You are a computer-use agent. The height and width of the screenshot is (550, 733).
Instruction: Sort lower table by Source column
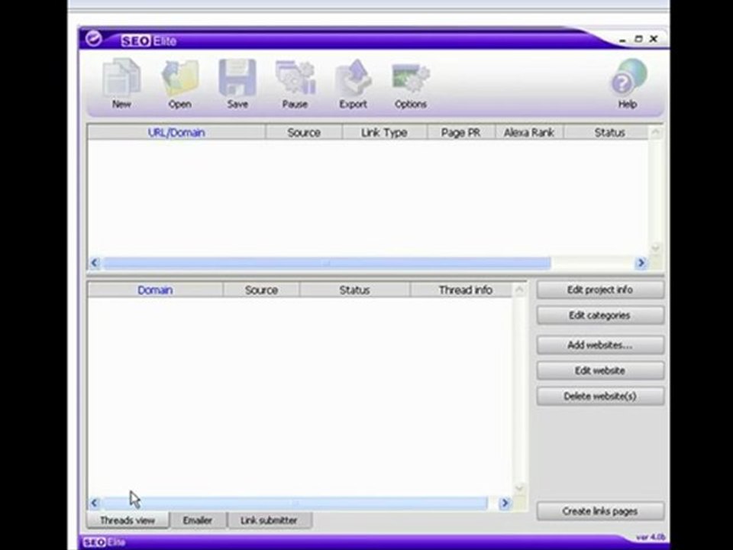tap(261, 290)
